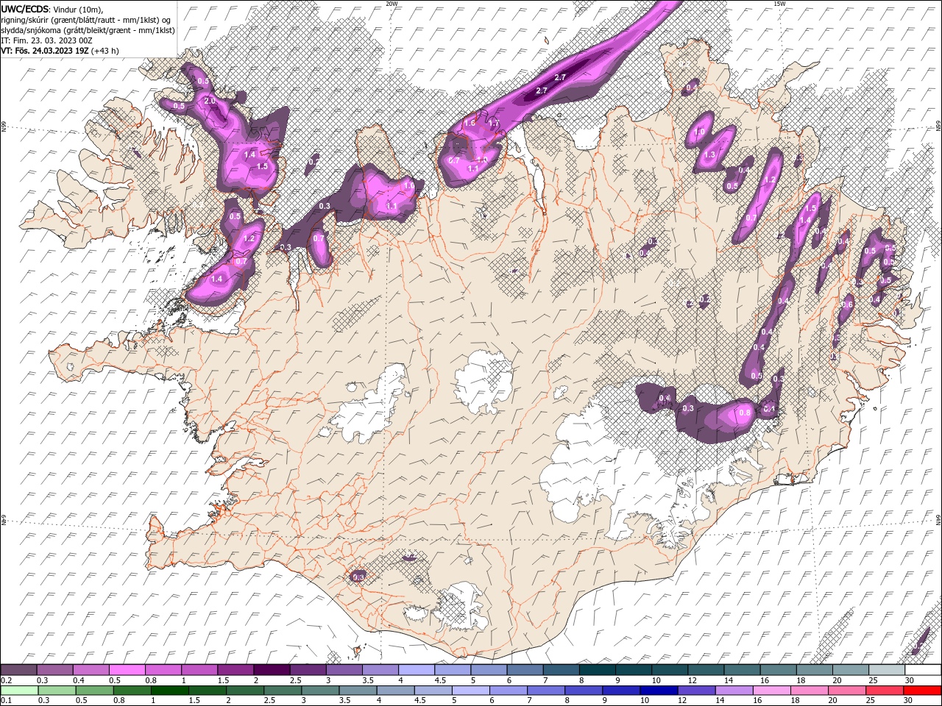942x706 pixels.
Task: Select the white upper swatch starting at 30
Action: (x=921, y=669)
